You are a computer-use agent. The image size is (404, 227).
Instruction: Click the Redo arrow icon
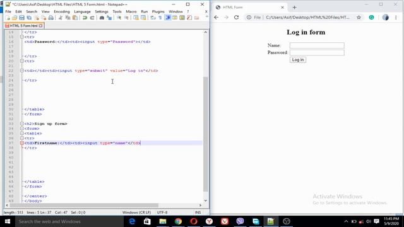[92, 18]
